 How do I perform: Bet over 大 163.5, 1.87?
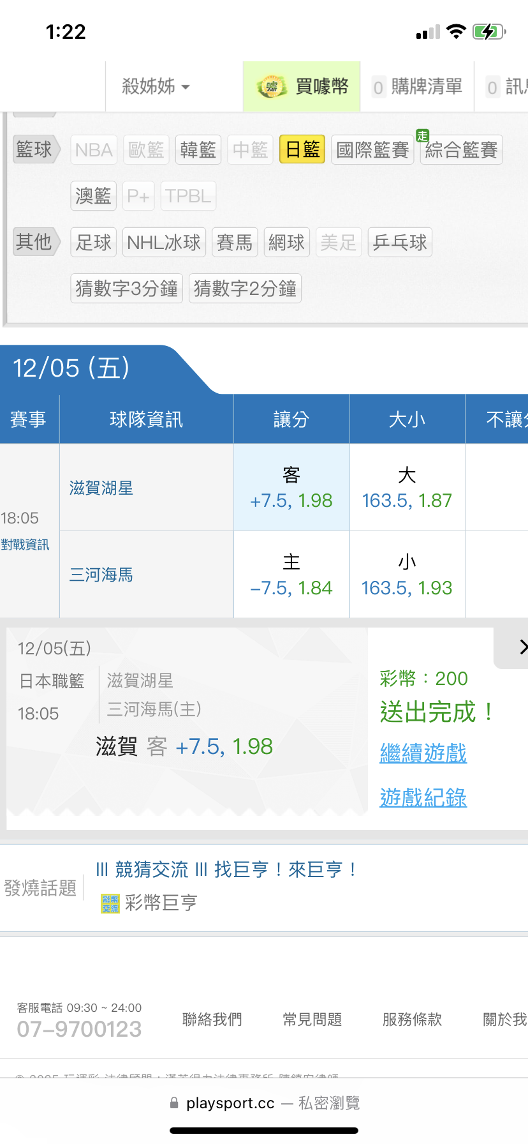pos(407,488)
